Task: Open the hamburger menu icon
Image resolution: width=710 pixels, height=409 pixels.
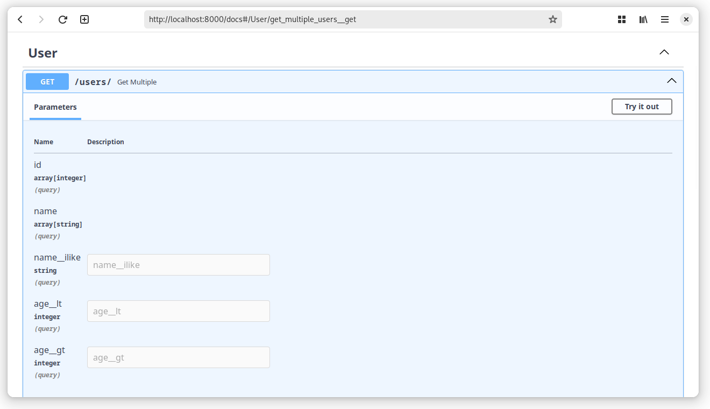Action: 665,19
